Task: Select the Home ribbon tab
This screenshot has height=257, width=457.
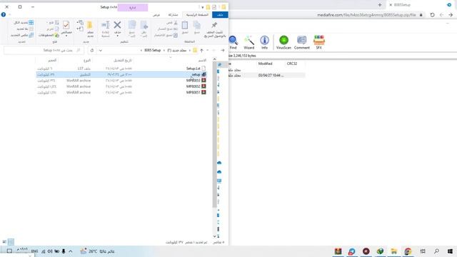Action: (x=197, y=14)
